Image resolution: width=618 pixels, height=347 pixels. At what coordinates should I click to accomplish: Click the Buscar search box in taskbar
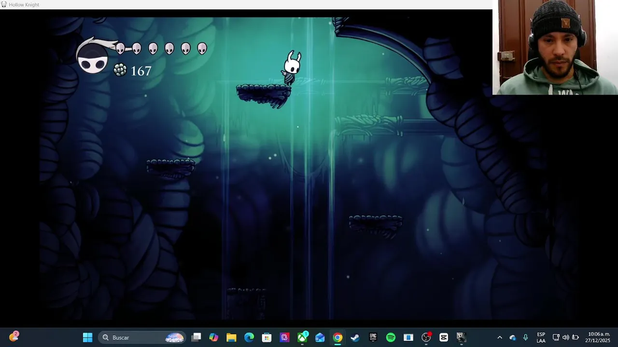coord(142,337)
